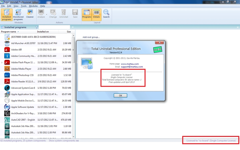Viewport: 240px width, 150px height.
Task: Click the 1.52 GB size cell
Action: [67, 75]
